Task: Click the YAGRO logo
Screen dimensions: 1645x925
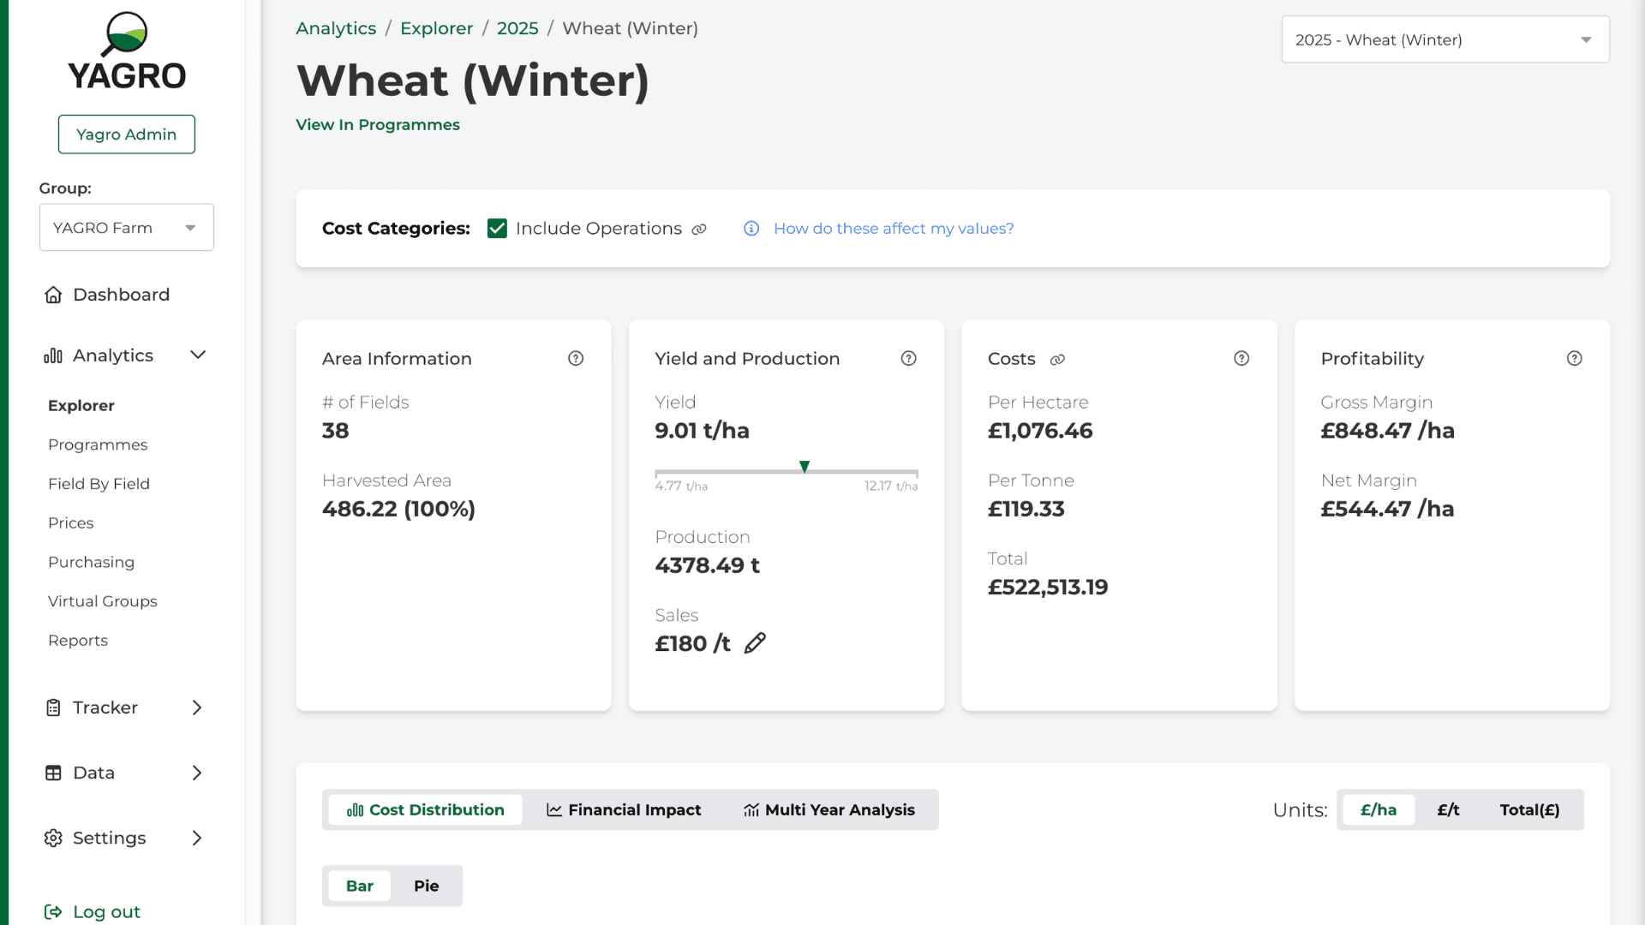Action: point(127,51)
